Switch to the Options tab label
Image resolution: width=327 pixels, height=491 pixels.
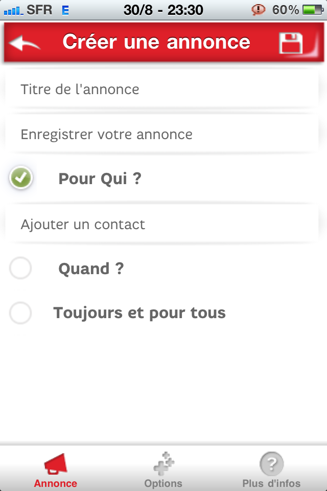tap(163, 483)
